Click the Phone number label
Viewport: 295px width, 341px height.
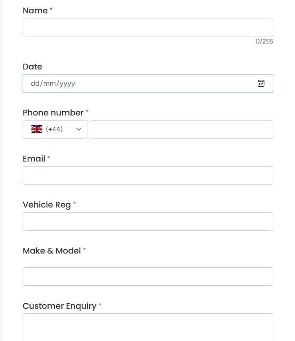53,113
